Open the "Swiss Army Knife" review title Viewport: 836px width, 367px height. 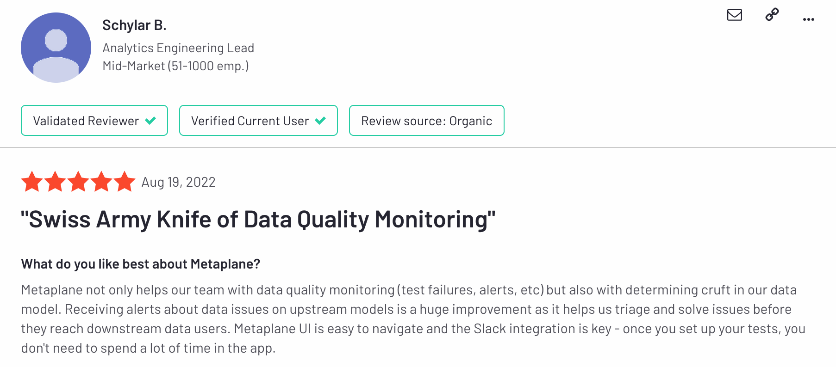click(x=258, y=219)
